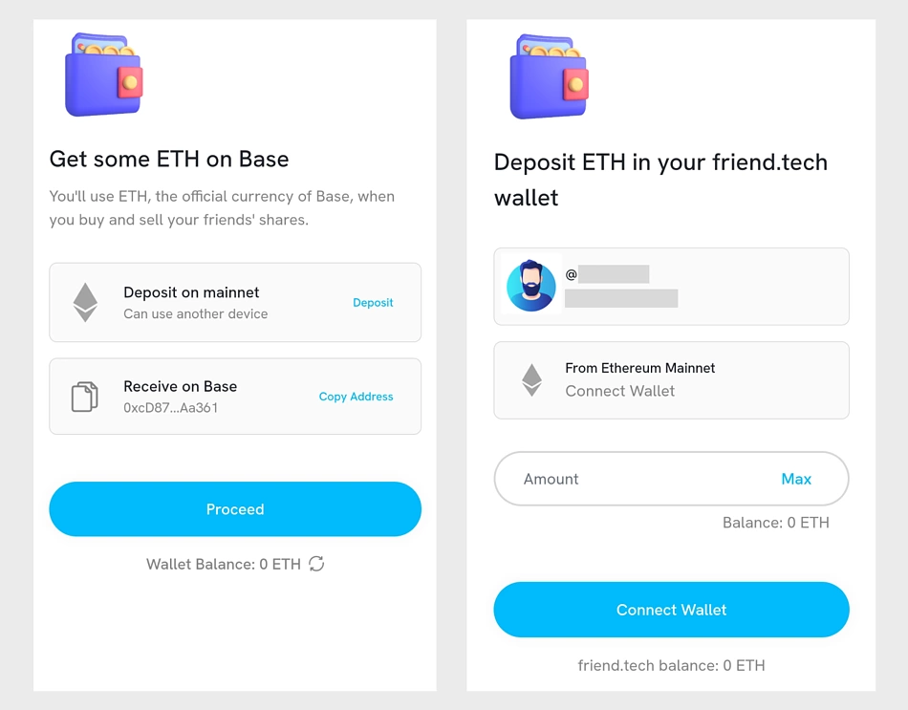
Task: Click the Get some ETH on Base heading
Action: [x=169, y=159]
